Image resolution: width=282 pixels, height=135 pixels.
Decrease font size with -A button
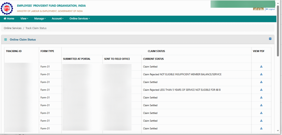(254, 9)
